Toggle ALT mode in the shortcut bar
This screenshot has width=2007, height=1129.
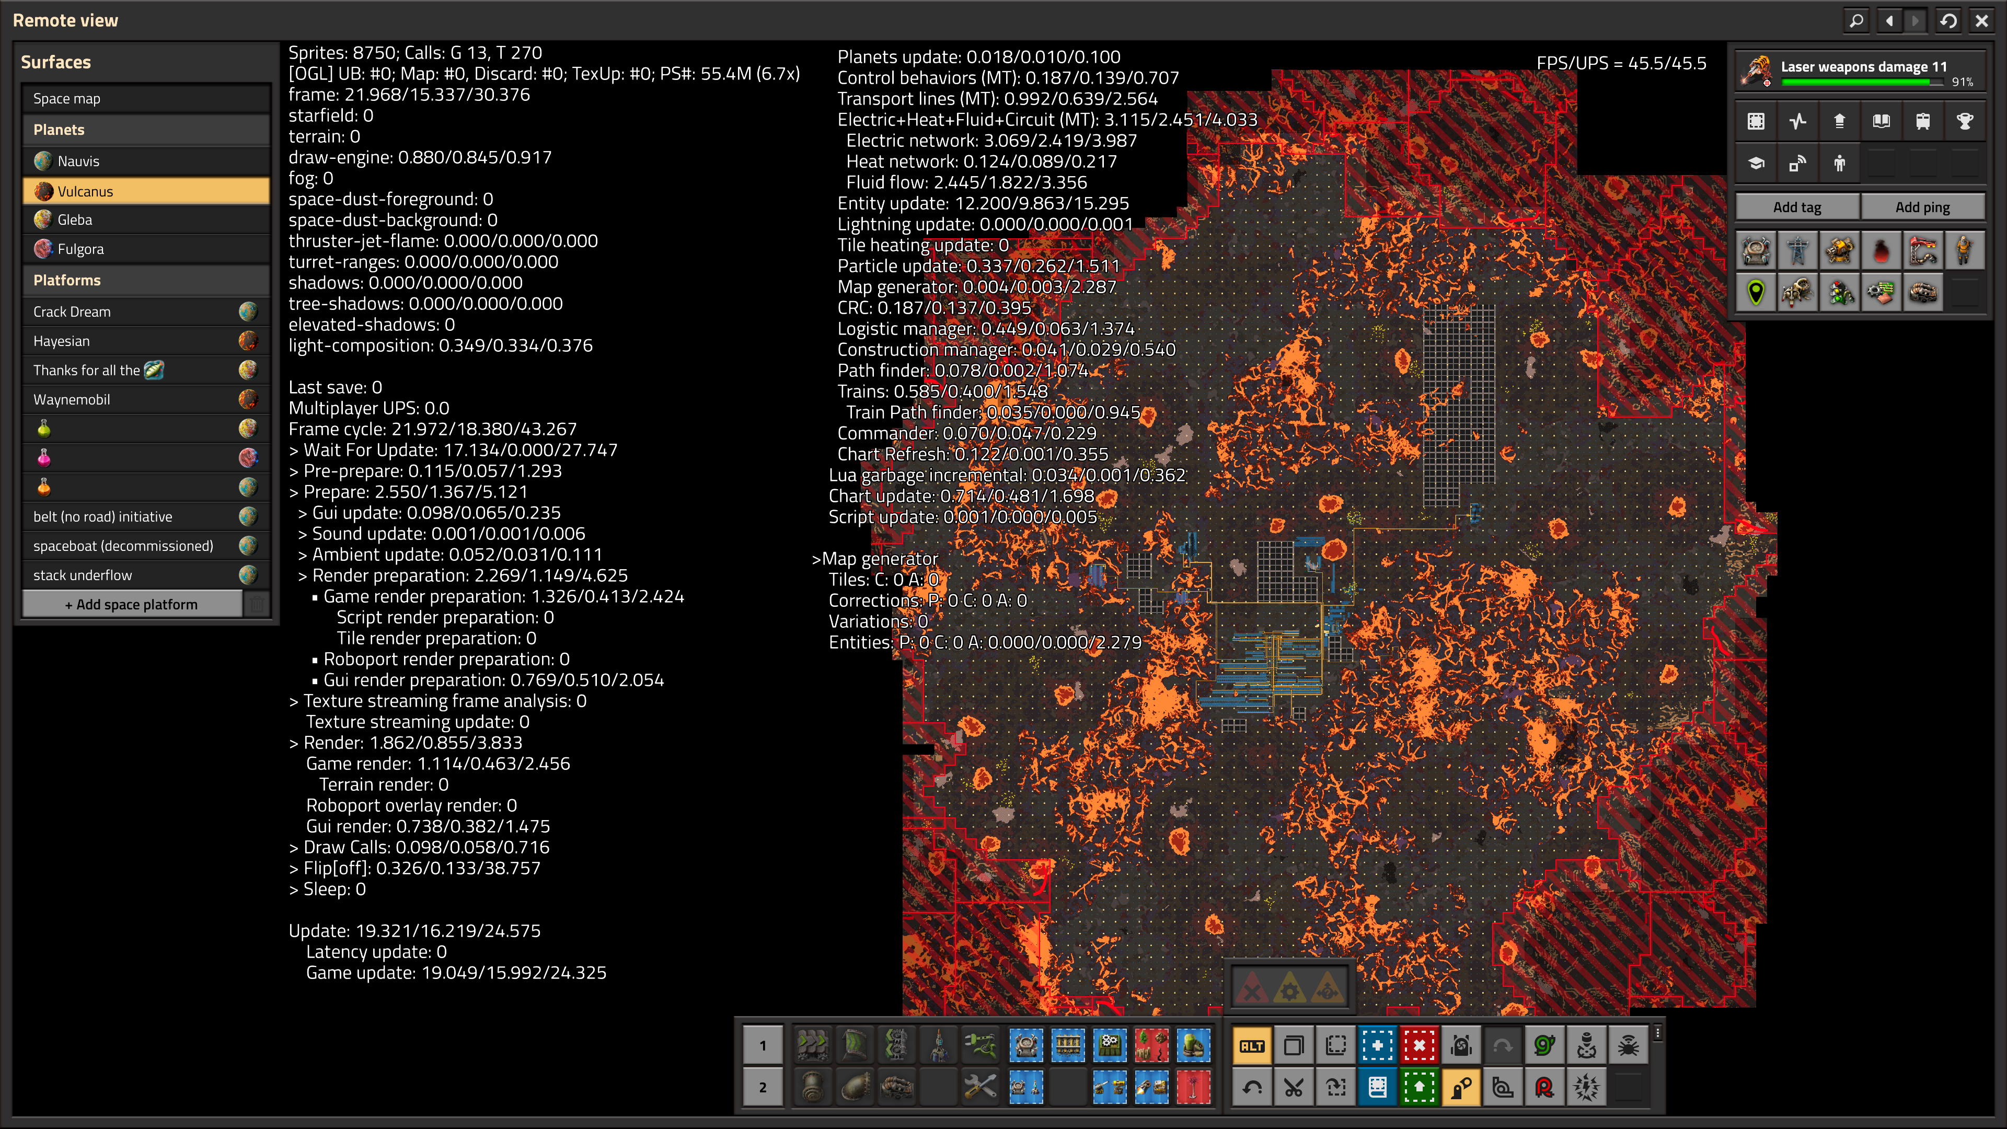point(1252,1045)
